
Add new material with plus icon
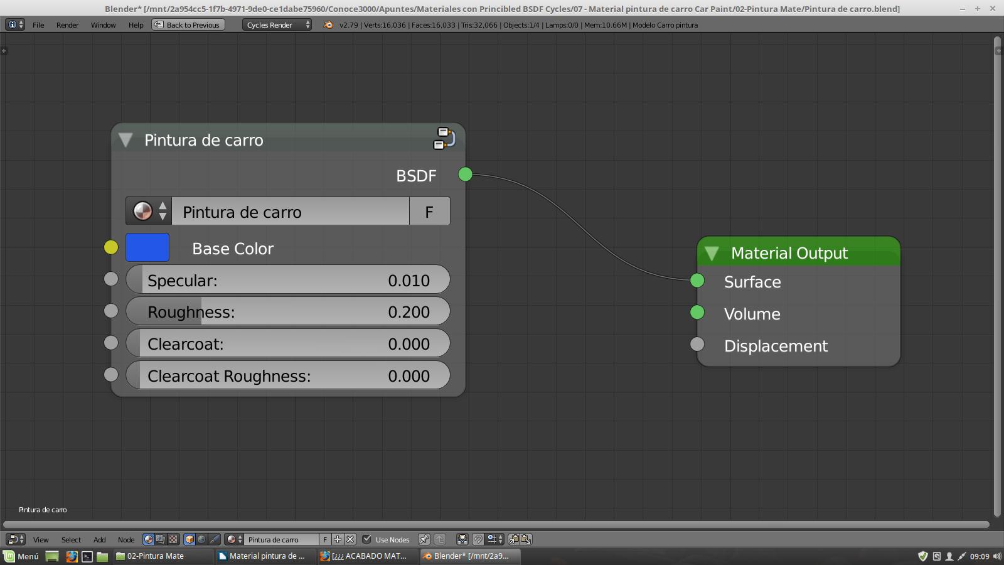(x=338, y=539)
